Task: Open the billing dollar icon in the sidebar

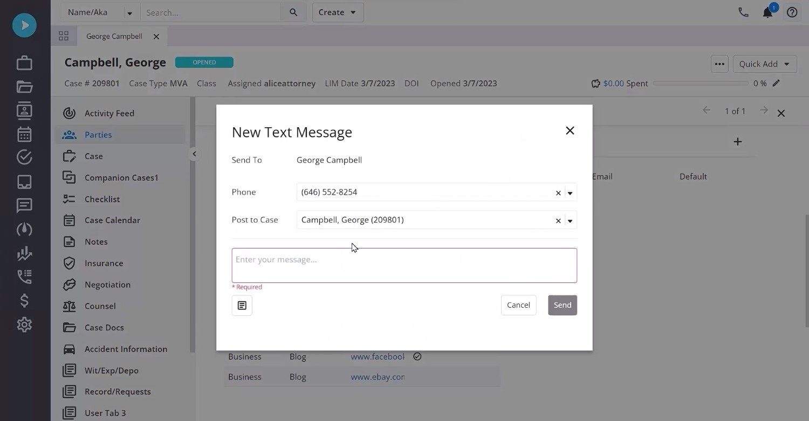Action: coord(24,300)
